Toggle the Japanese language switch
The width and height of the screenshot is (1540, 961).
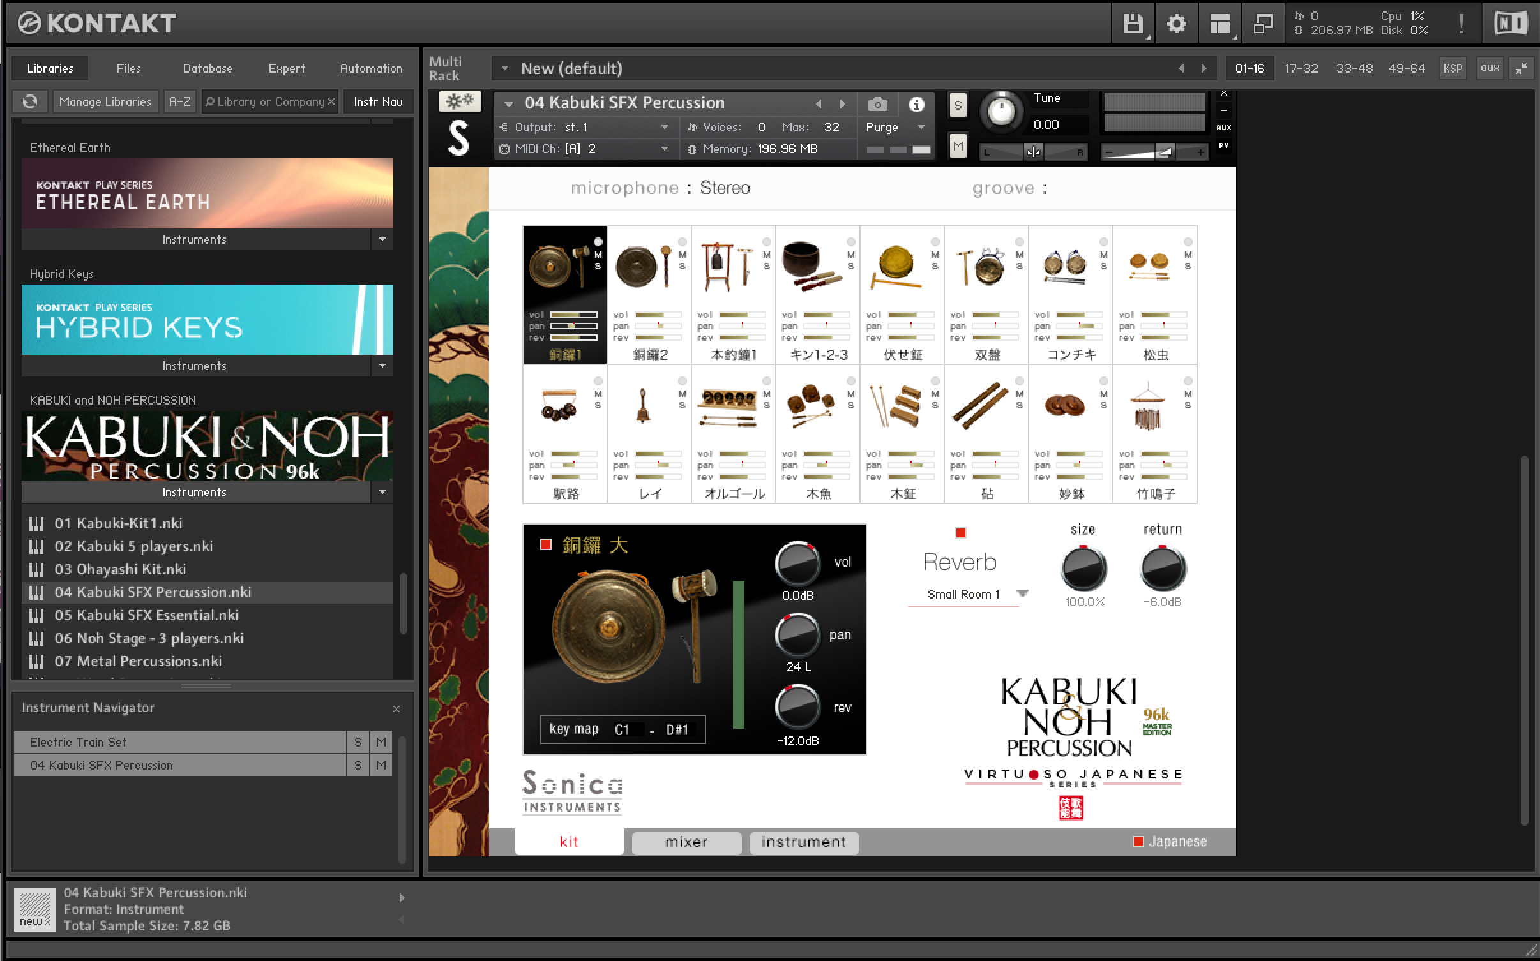tap(1138, 842)
